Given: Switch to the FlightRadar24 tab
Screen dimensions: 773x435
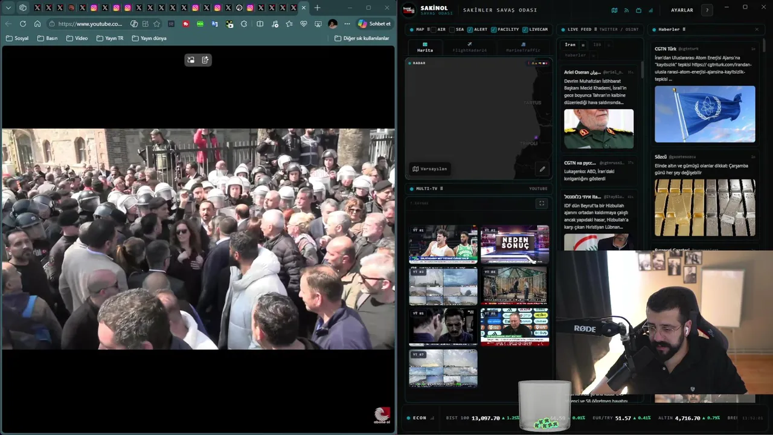Looking at the screenshot, I should point(469,48).
